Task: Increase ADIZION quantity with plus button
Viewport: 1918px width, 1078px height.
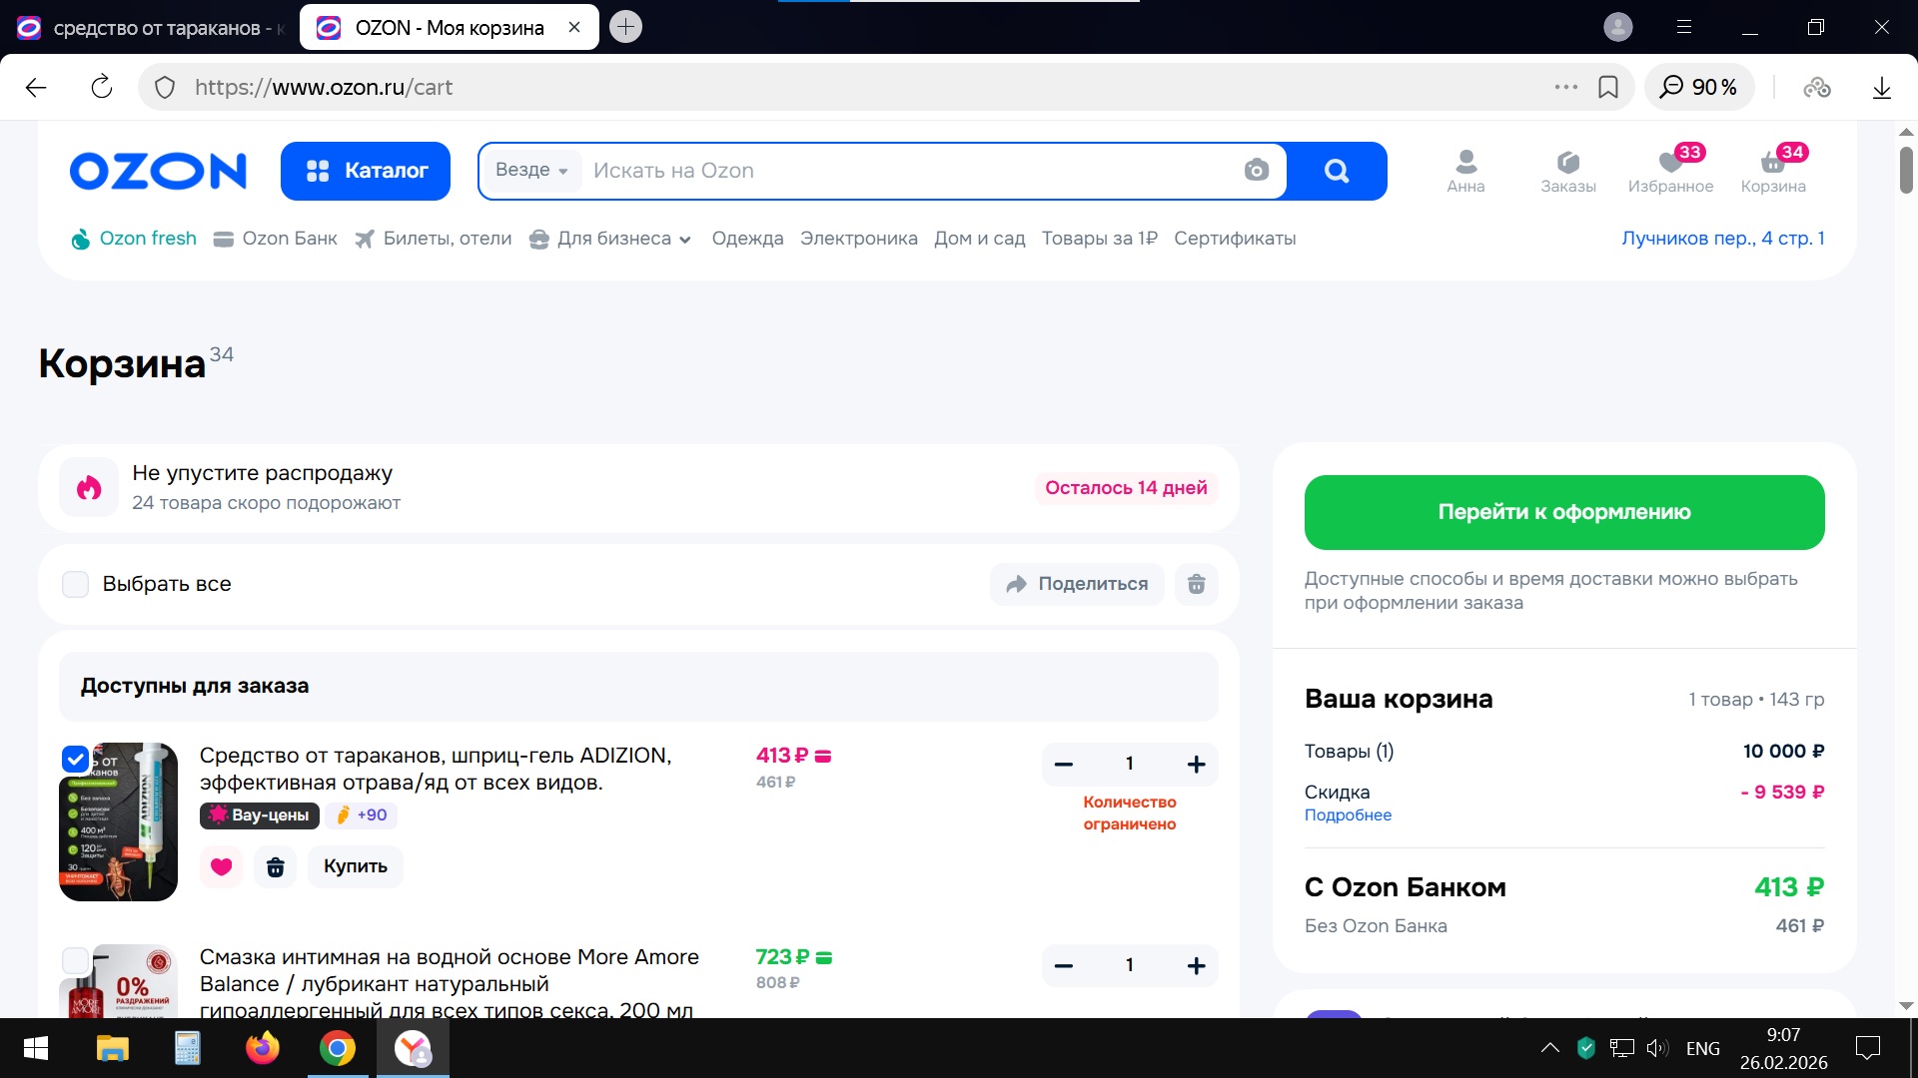Action: point(1196,765)
